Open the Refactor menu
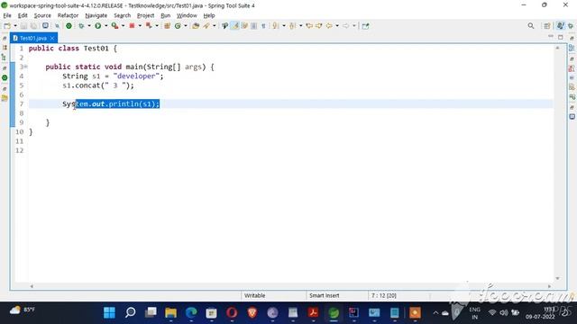This screenshot has width=577, height=324. coord(68,15)
